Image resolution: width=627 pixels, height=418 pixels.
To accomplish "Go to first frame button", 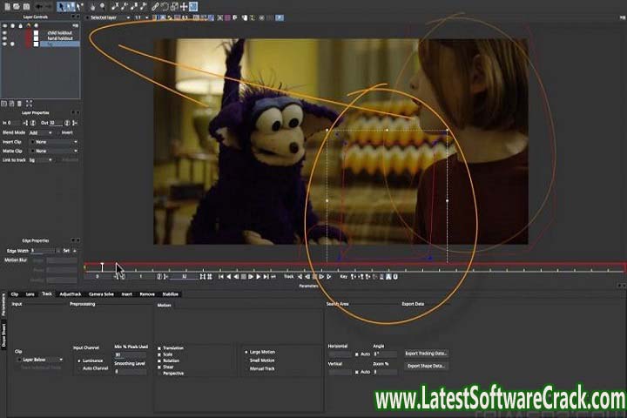I will tap(220, 277).
